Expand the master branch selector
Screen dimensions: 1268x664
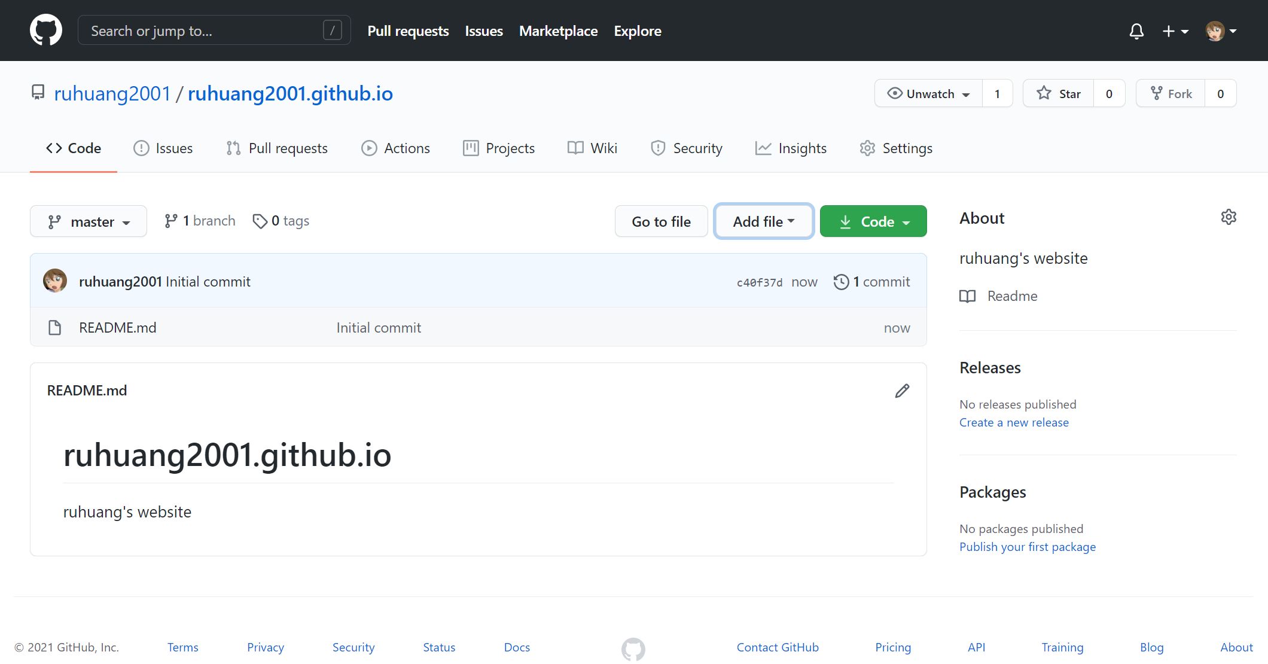click(x=89, y=221)
